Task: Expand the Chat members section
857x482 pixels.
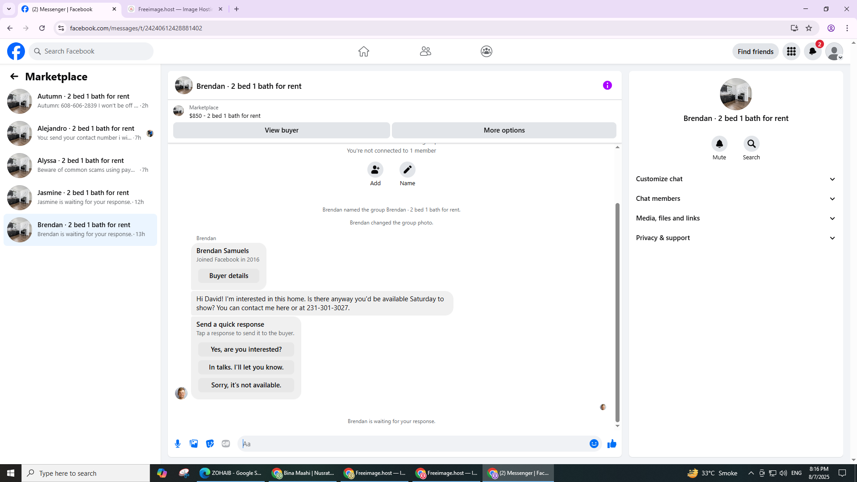Action: pos(736,199)
